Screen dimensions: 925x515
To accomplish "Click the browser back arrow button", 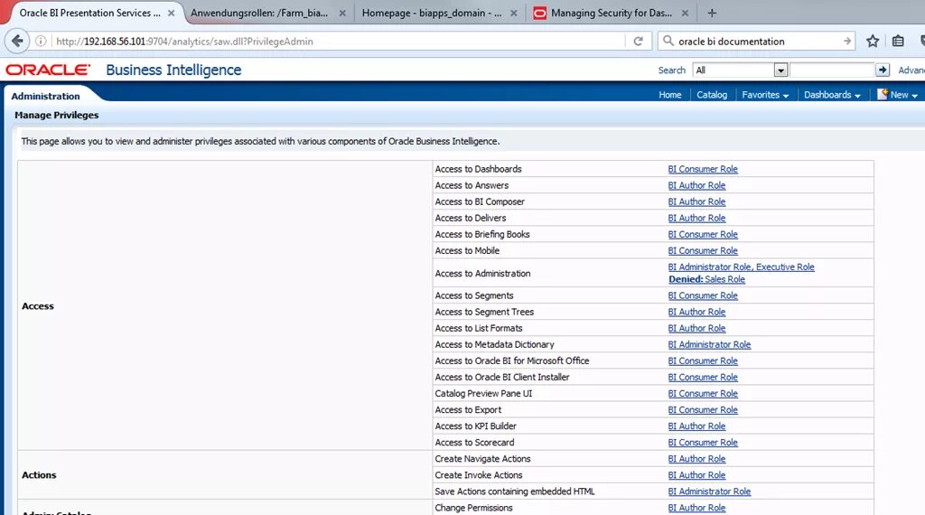I will (x=17, y=41).
